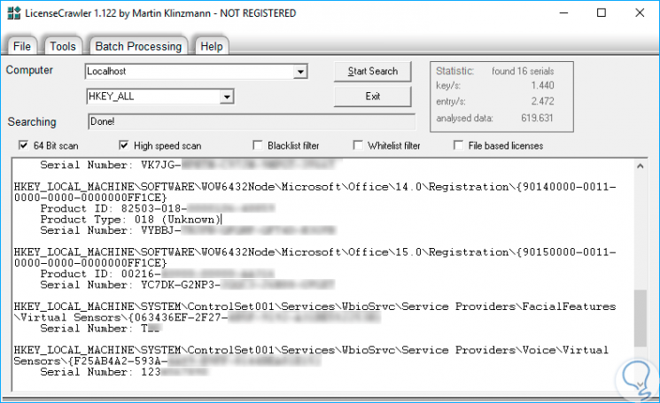Switch to the Tools tab
The image size is (660, 403).
(62, 46)
